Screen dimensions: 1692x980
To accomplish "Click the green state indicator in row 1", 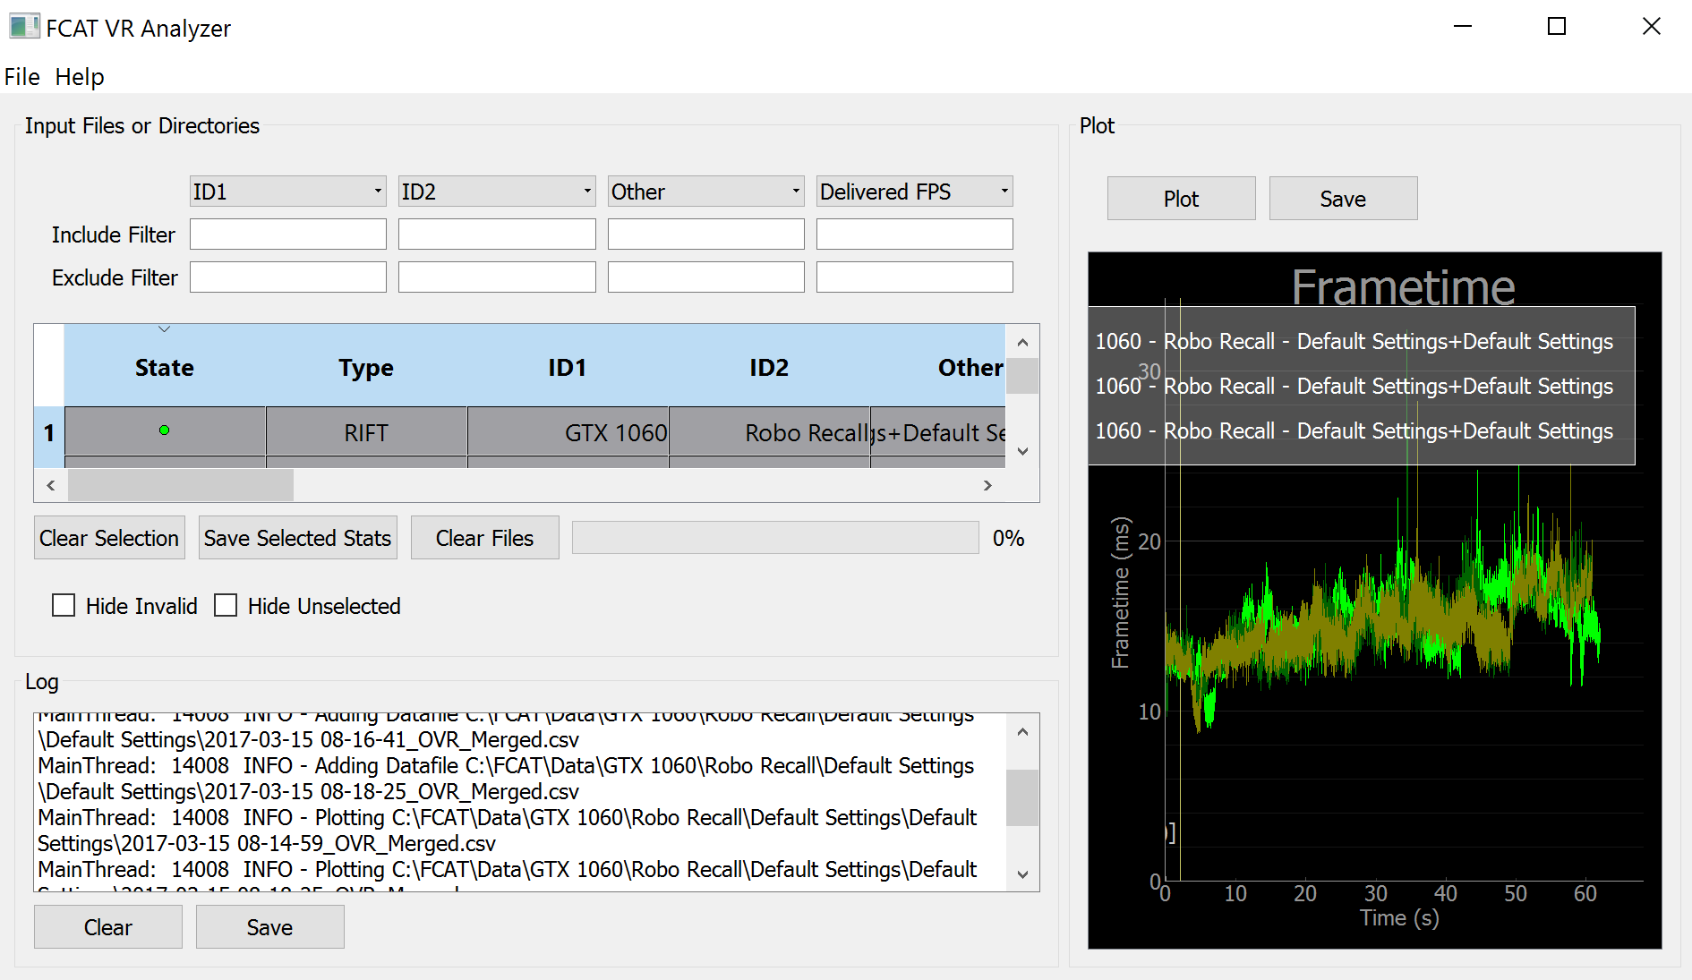I will point(164,430).
